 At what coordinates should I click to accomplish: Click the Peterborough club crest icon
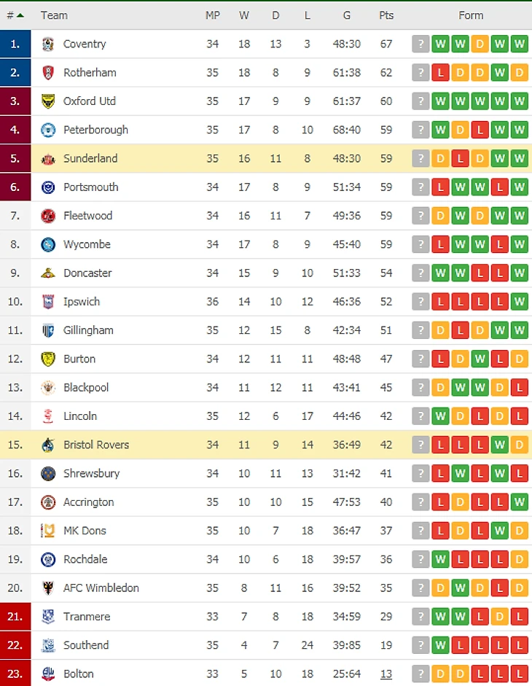click(48, 130)
